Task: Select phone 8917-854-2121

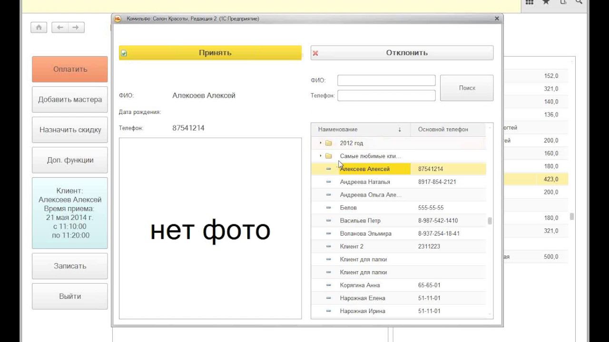Action: pos(437,182)
